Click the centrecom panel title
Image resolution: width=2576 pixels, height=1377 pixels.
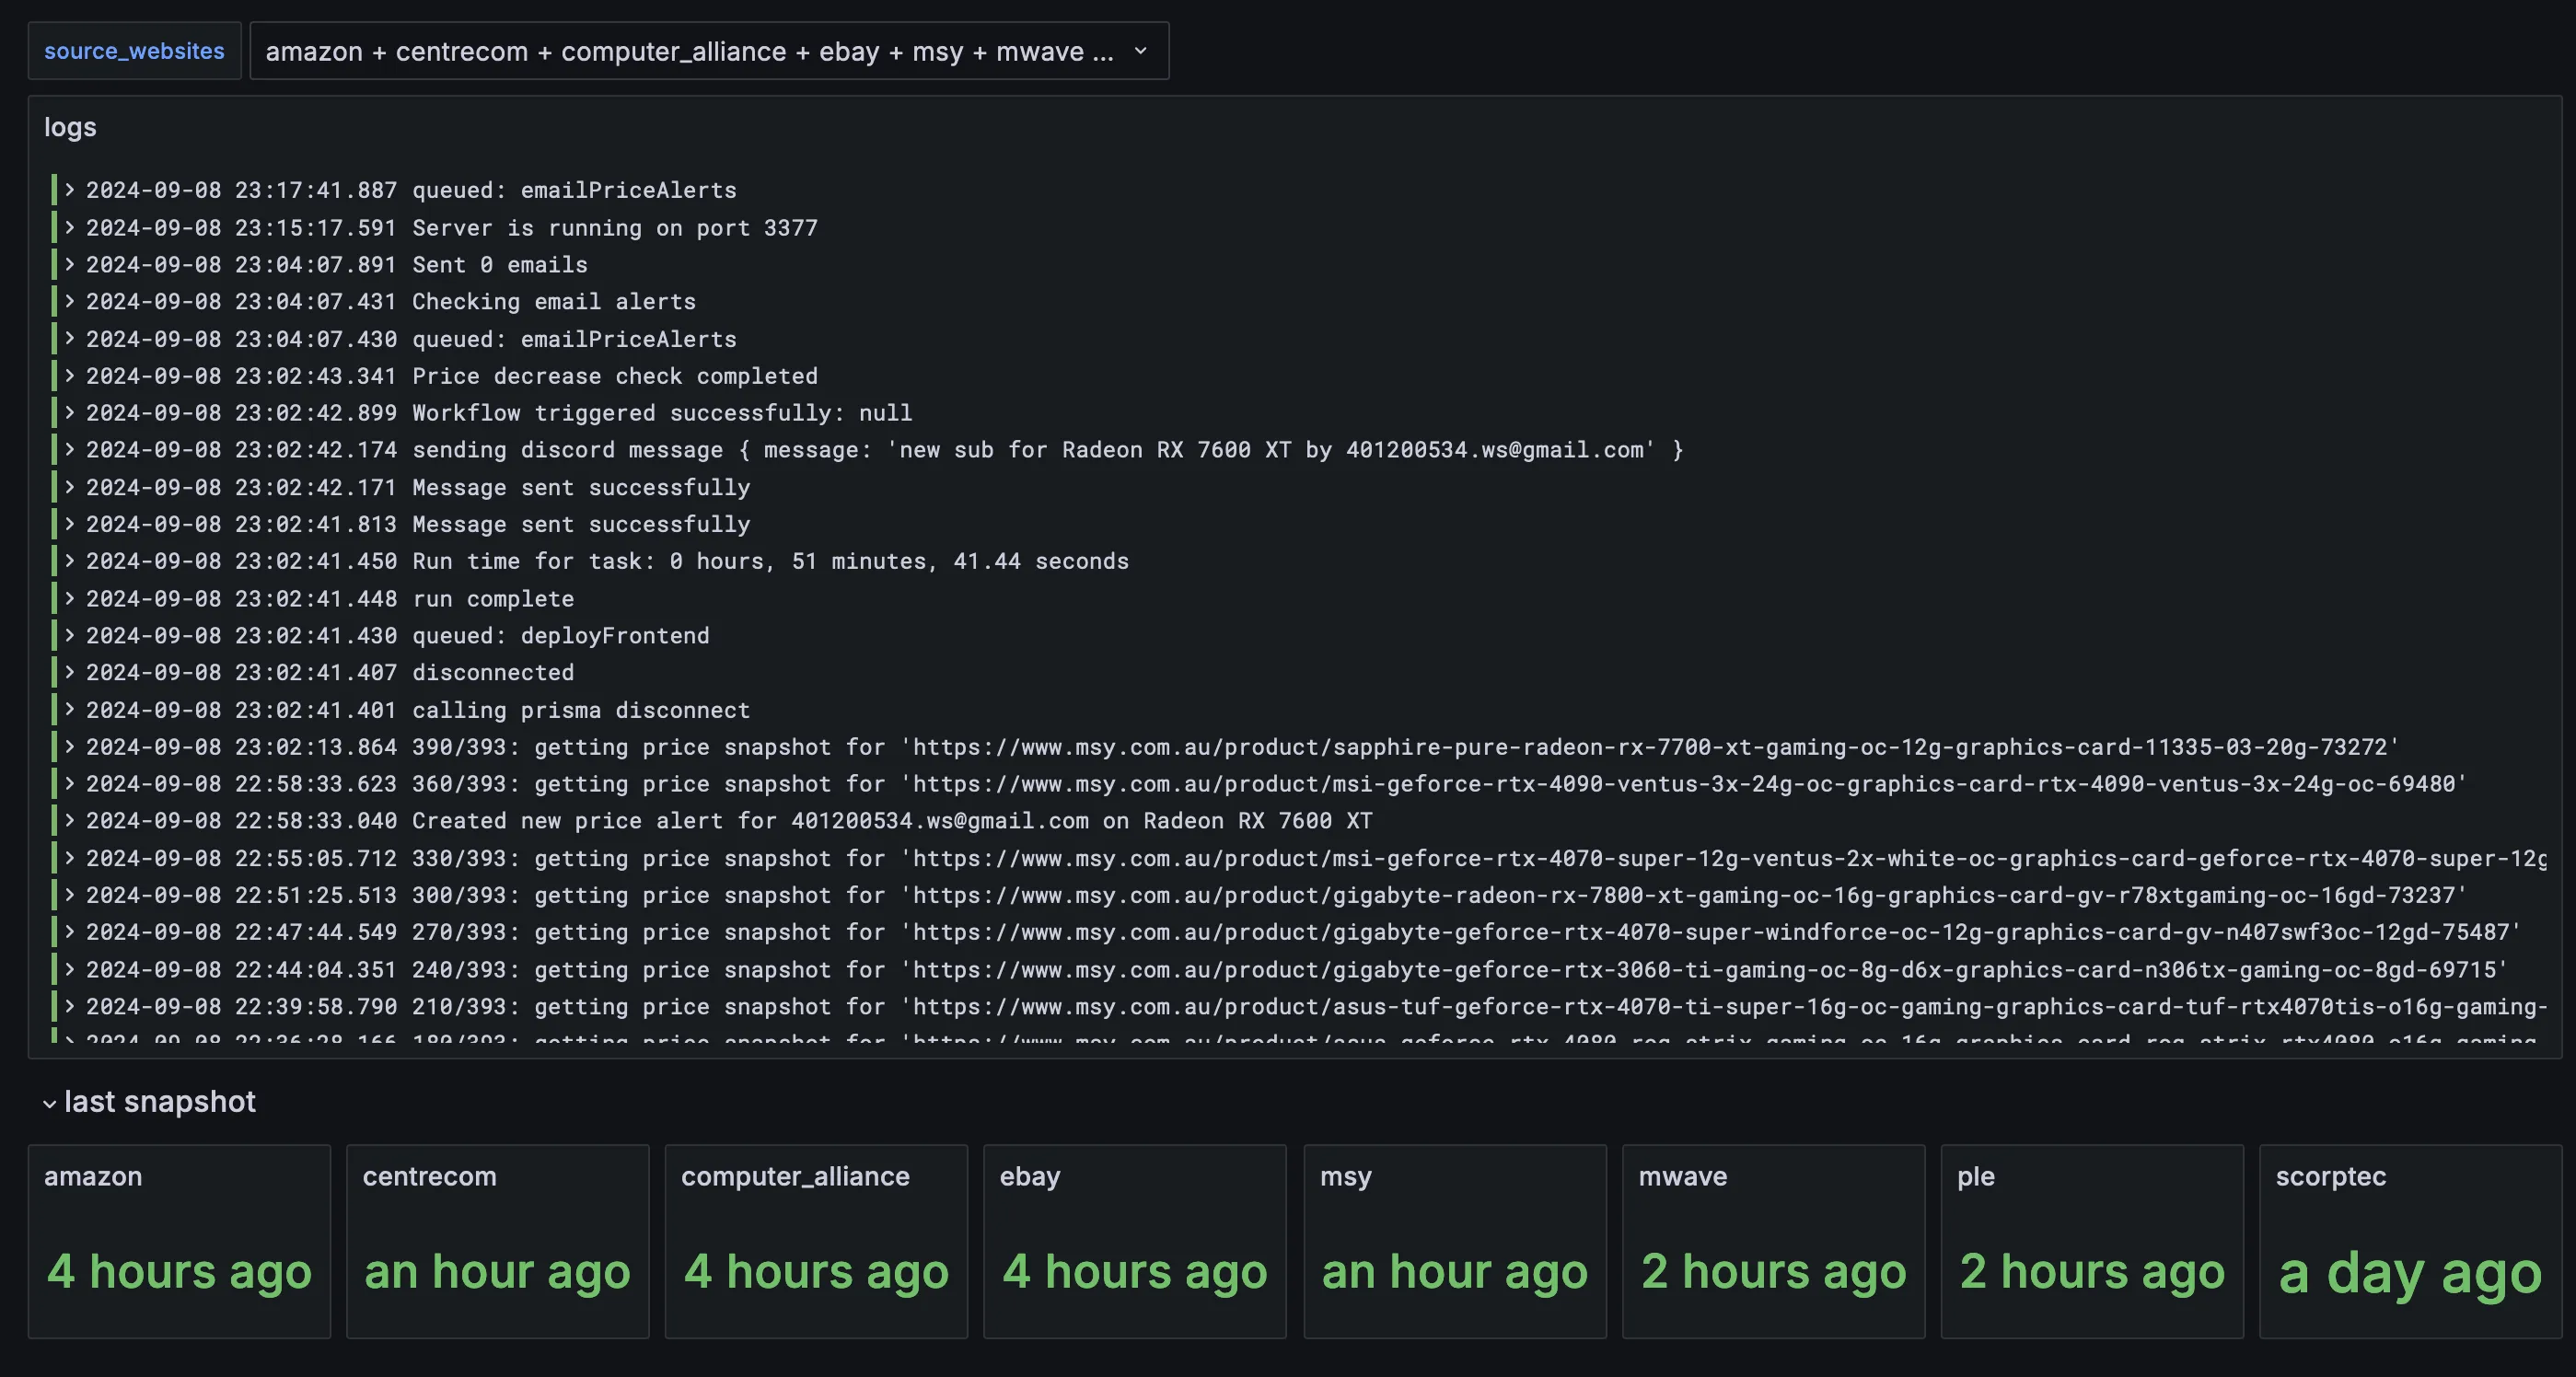430,1177
